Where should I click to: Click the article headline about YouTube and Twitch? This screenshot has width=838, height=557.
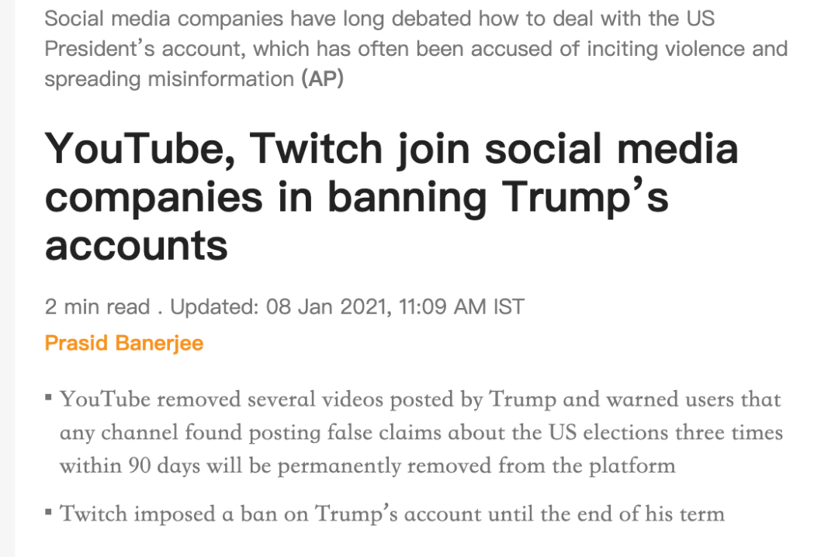click(x=392, y=197)
